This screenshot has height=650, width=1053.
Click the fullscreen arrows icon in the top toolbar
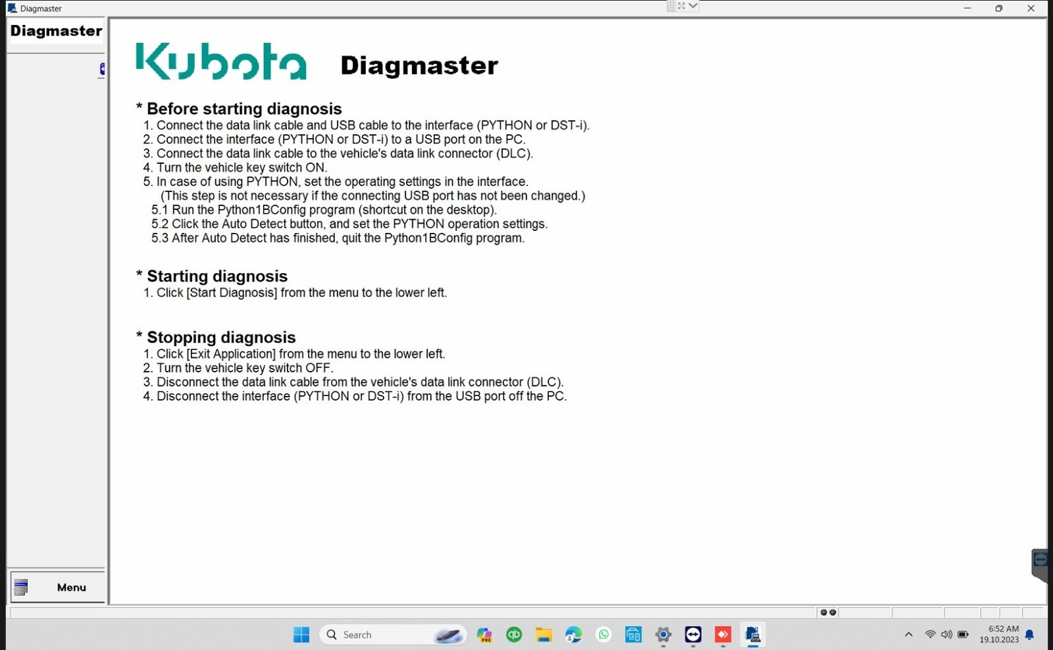pyautogui.click(x=682, y=6)
